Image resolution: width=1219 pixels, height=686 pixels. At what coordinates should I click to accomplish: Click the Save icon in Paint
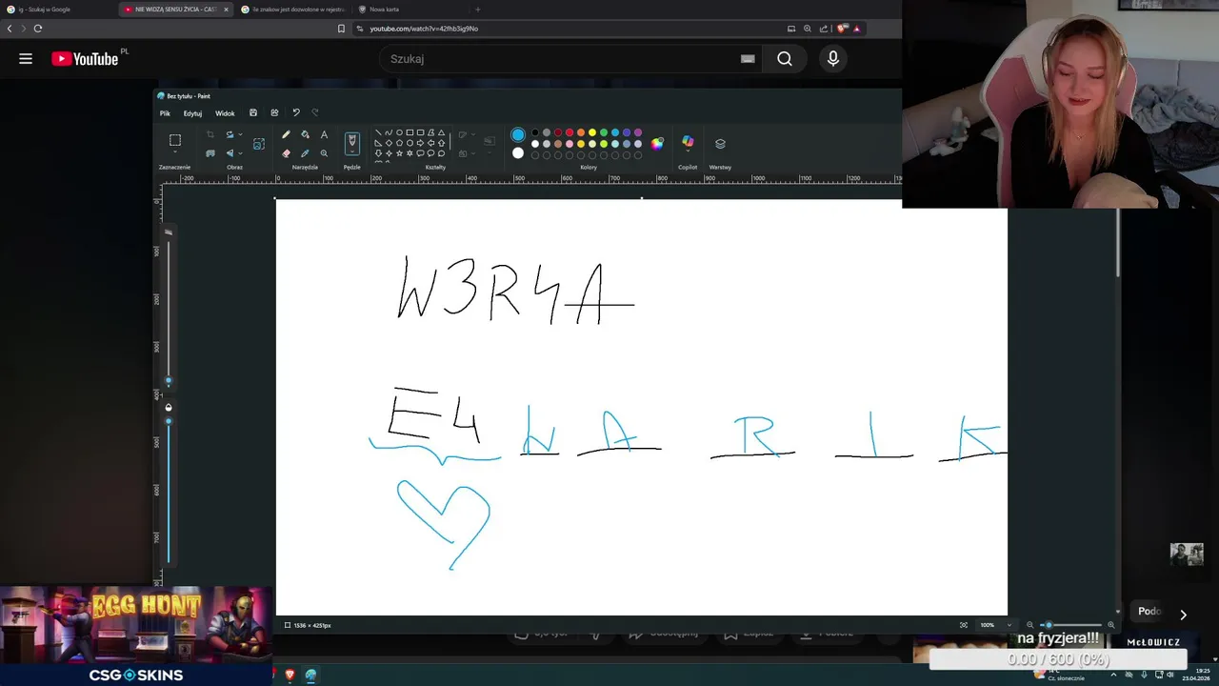(253, 112)
